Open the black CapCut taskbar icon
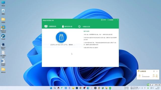The height and width of the screenshot is (90, 161). (95, 88)
